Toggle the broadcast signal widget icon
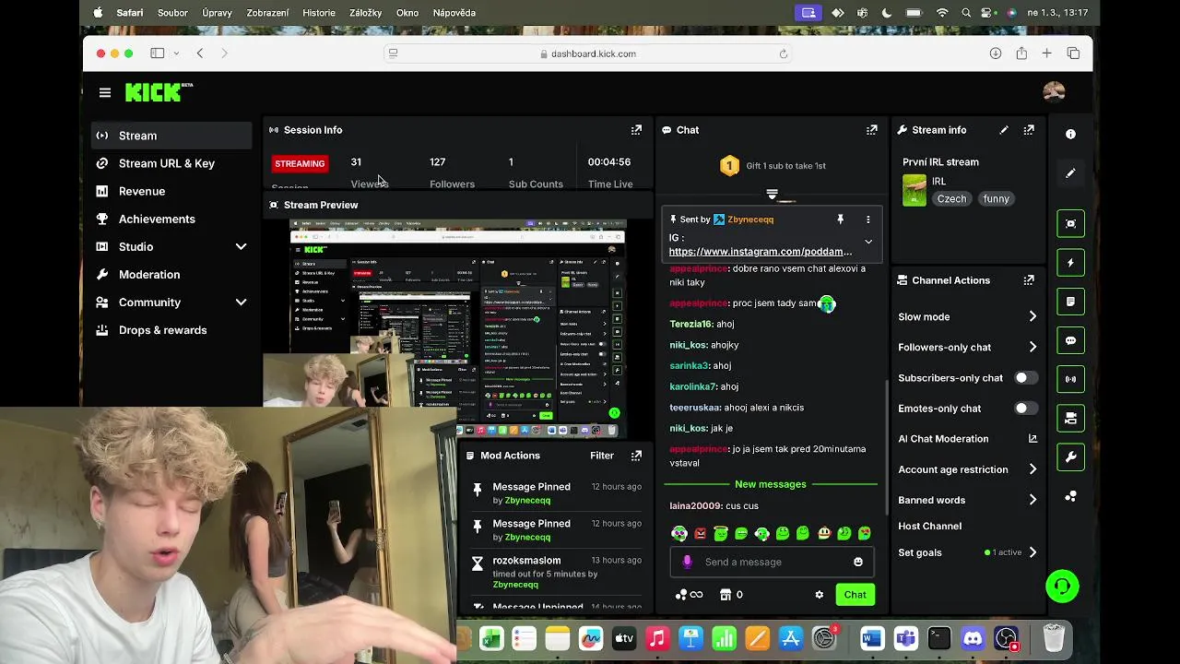The image size is (1180, 664). 1070,379
